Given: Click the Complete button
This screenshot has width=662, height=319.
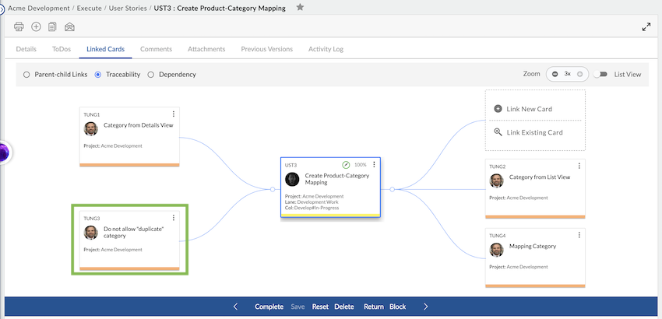Looking at the screenshot, I should click(x=269, y=307).
